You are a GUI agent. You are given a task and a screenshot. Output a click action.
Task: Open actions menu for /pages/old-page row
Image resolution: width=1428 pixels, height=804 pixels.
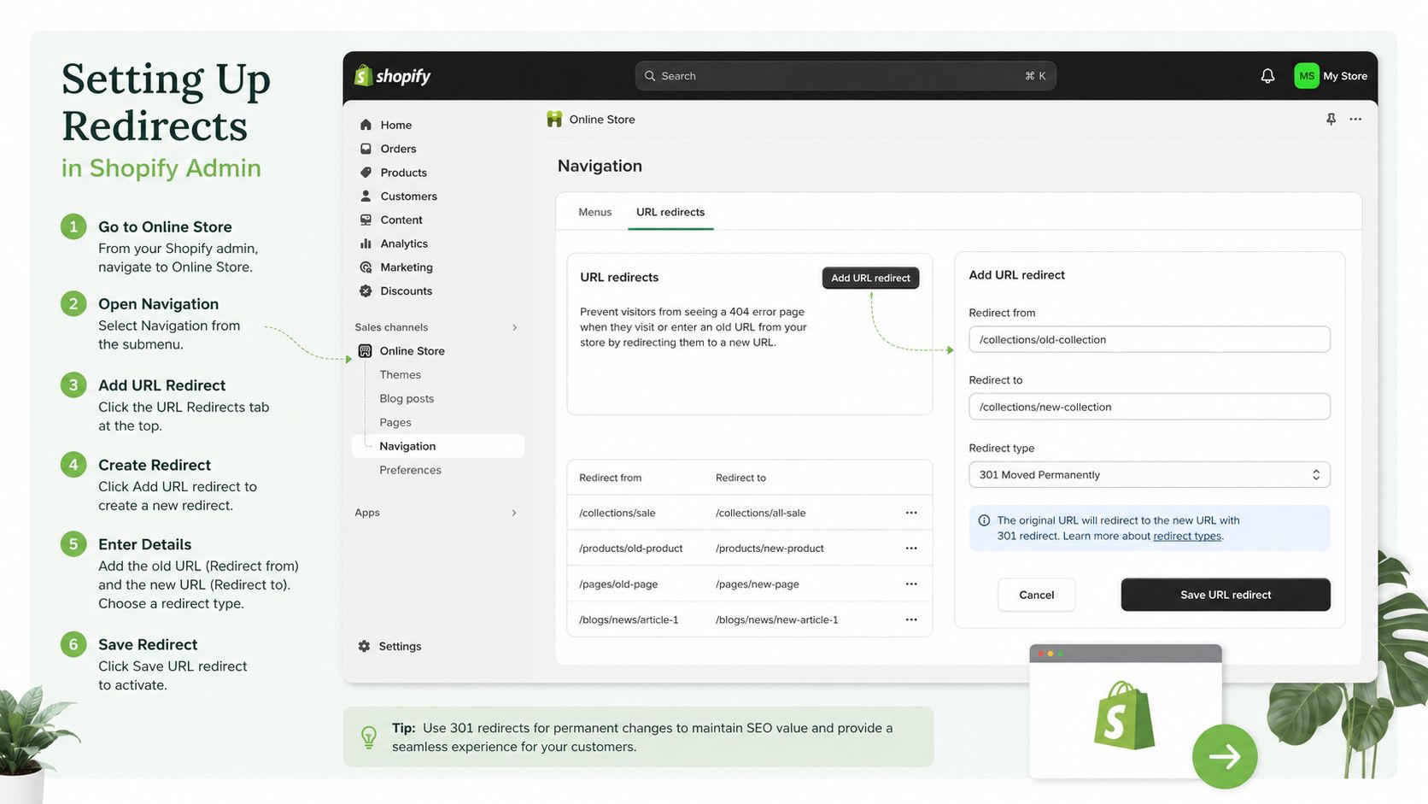(911, 584)
